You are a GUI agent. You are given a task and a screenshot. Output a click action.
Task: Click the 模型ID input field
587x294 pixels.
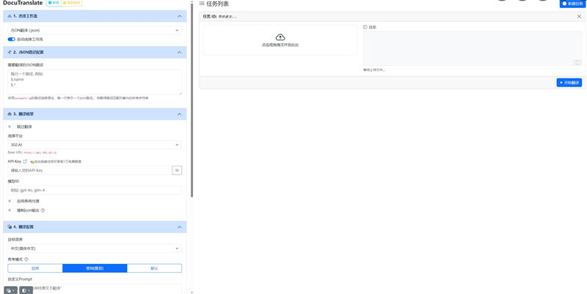point(95,190)
